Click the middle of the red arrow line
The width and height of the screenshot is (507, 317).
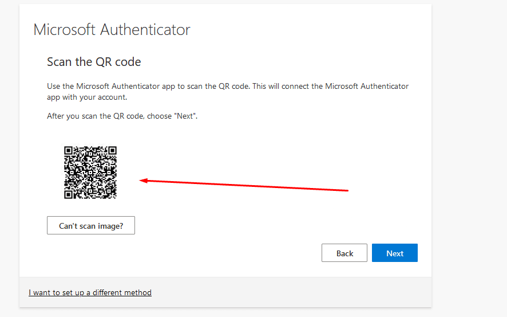[244, 186]
